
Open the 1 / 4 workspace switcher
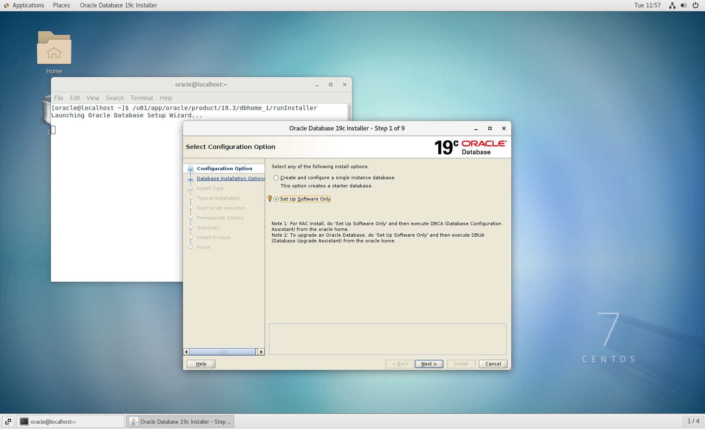(x=693, y=421)
